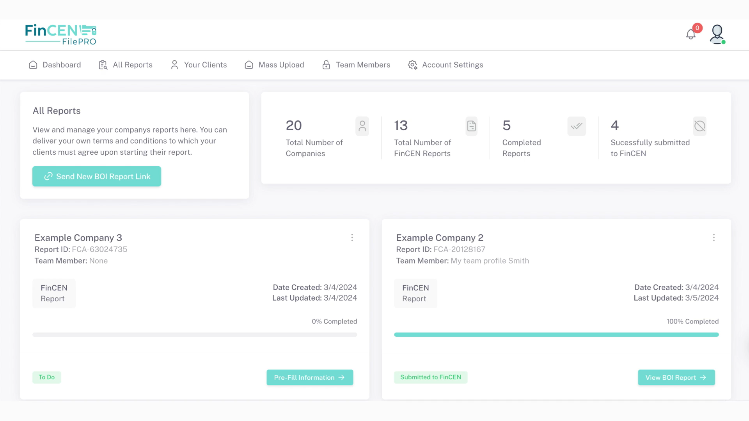
Task: Click the double-check icon for Completed Reports
Action: (x=576, y=126)
